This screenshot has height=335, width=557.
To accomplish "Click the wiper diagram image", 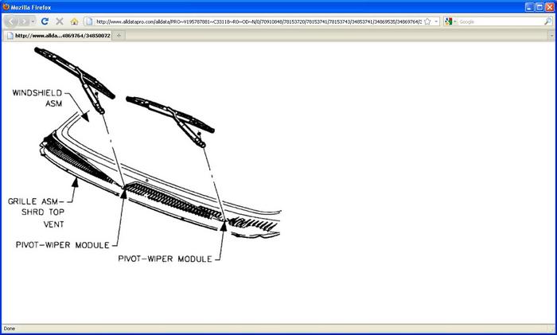I will pyautogui.click(x=144, y=155).
